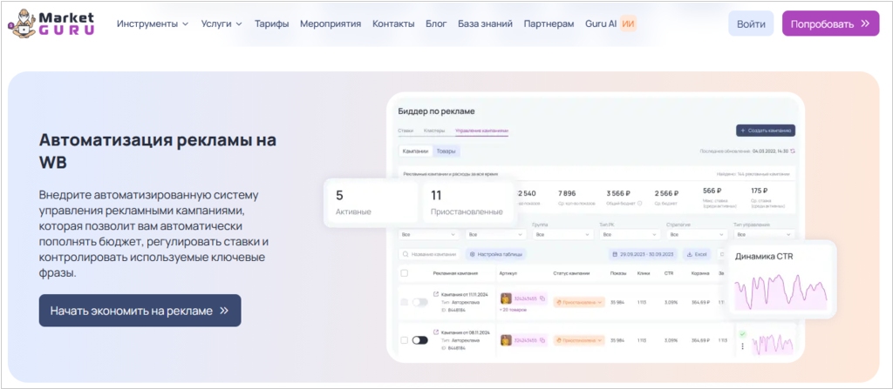Click the Войти button
Image resolution: width=893 pixels, height=389 pixels.
[x=751, y=23]
